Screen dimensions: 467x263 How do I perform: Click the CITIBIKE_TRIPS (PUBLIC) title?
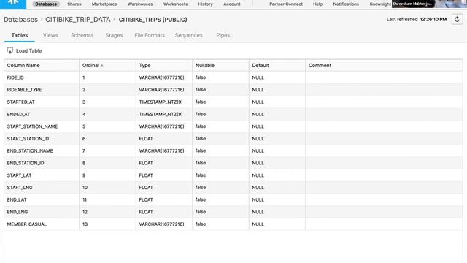(x=153, y=20)
